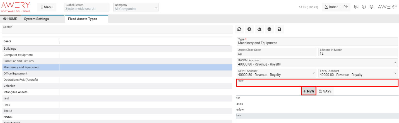This screenshot has height=123, width=399.
Task: Clear the form using the eraser icon
Action: pyautogui.click(x=259, y=29)
